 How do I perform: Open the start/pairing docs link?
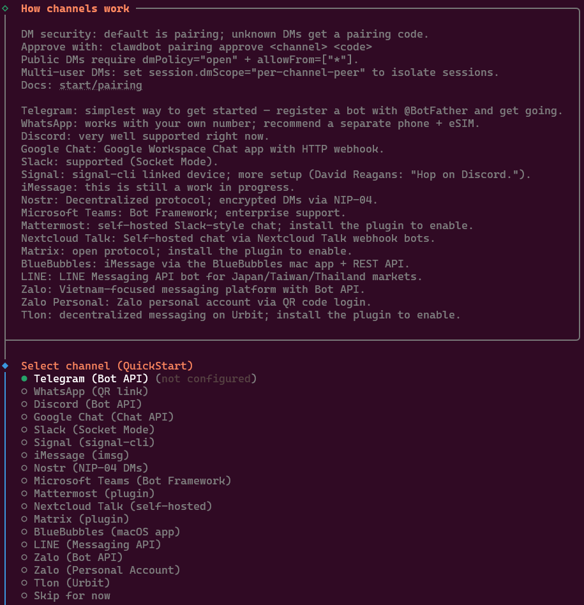(101, 85)
